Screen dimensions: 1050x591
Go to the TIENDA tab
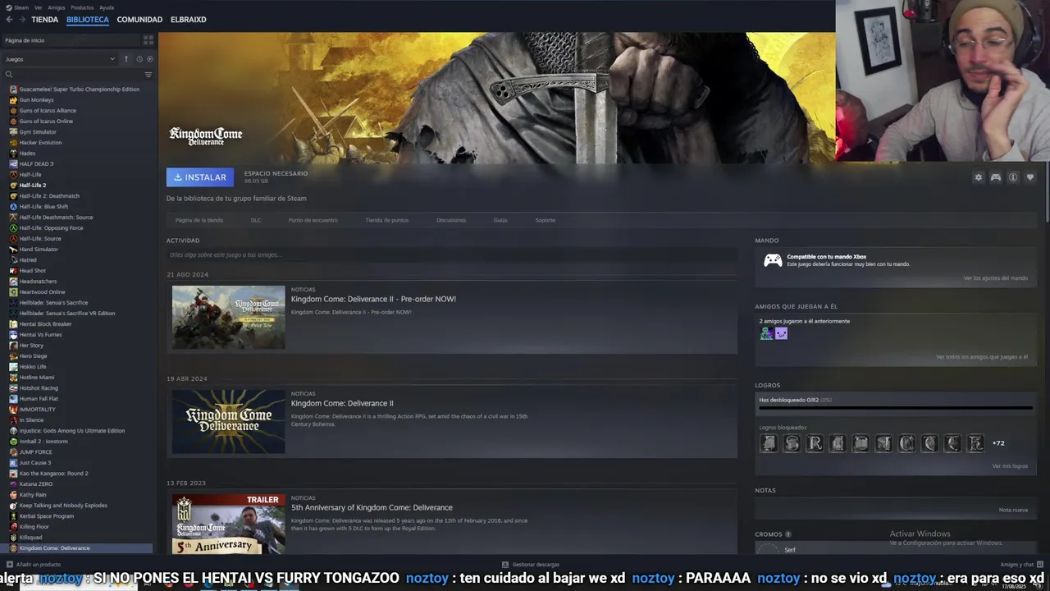point(44,19)
